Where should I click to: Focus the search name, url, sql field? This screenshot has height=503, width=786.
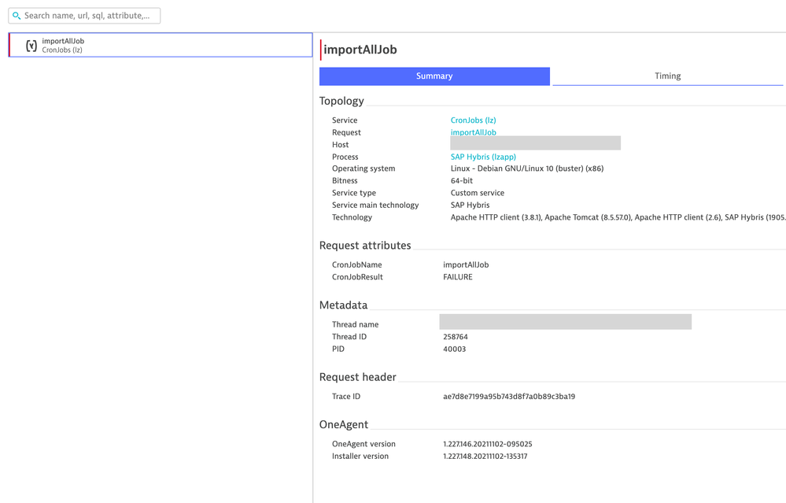pyautogui.click(x=88, y=16)
